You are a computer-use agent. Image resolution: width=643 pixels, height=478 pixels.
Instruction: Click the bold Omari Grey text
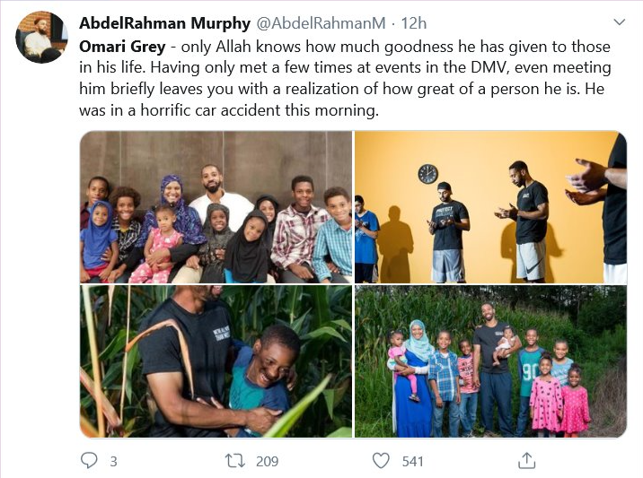[122, 47]
